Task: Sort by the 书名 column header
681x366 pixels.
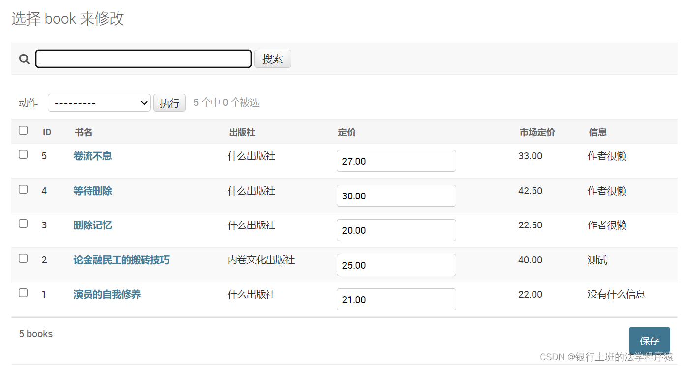Action: pos(84,132)
